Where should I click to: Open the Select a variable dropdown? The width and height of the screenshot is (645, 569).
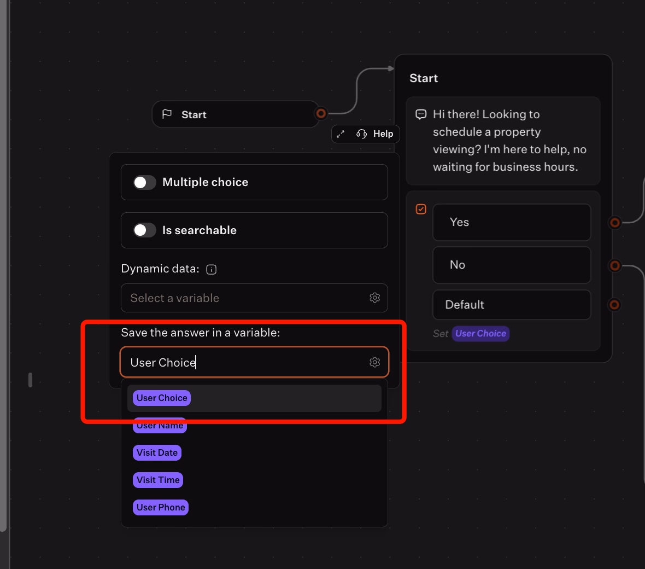point(246,298)
